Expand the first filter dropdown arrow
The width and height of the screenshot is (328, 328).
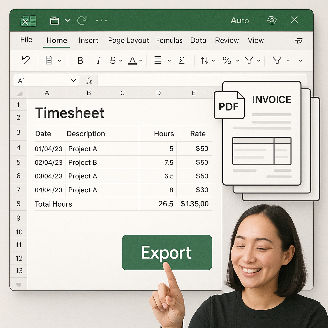tap(258, 61)
